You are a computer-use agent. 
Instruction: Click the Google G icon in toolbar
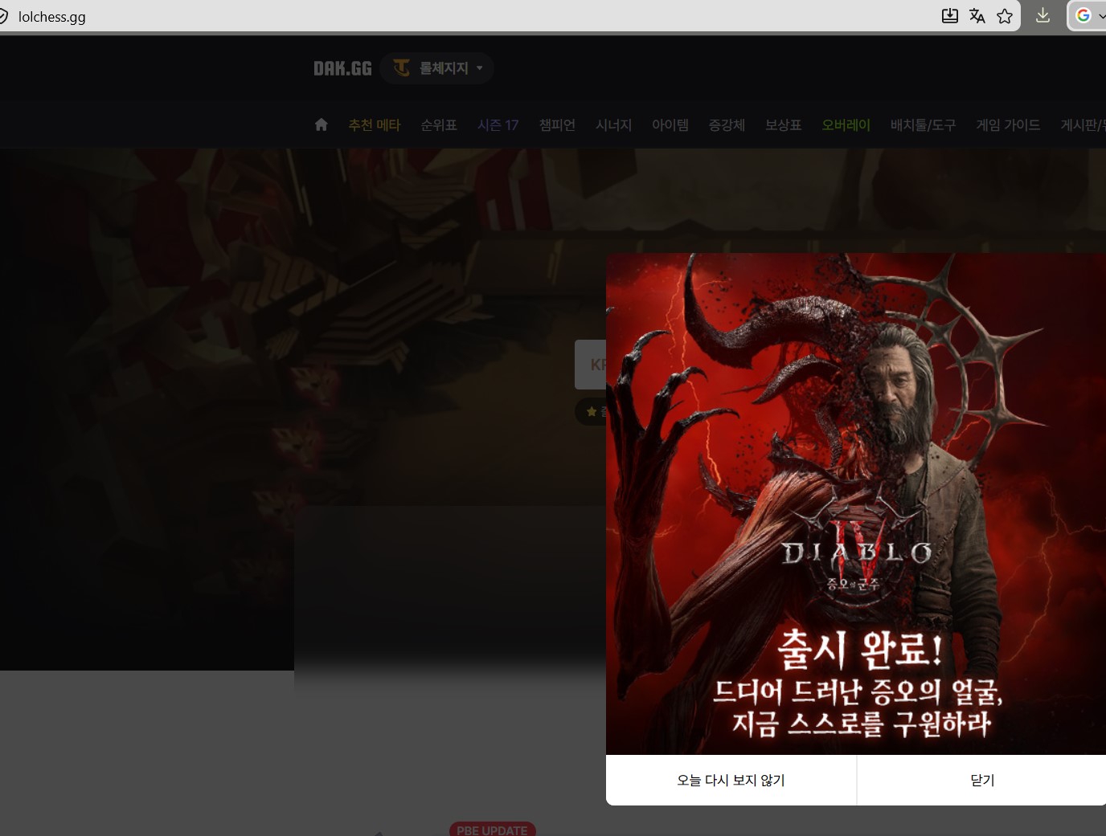tap(1083, 15)
